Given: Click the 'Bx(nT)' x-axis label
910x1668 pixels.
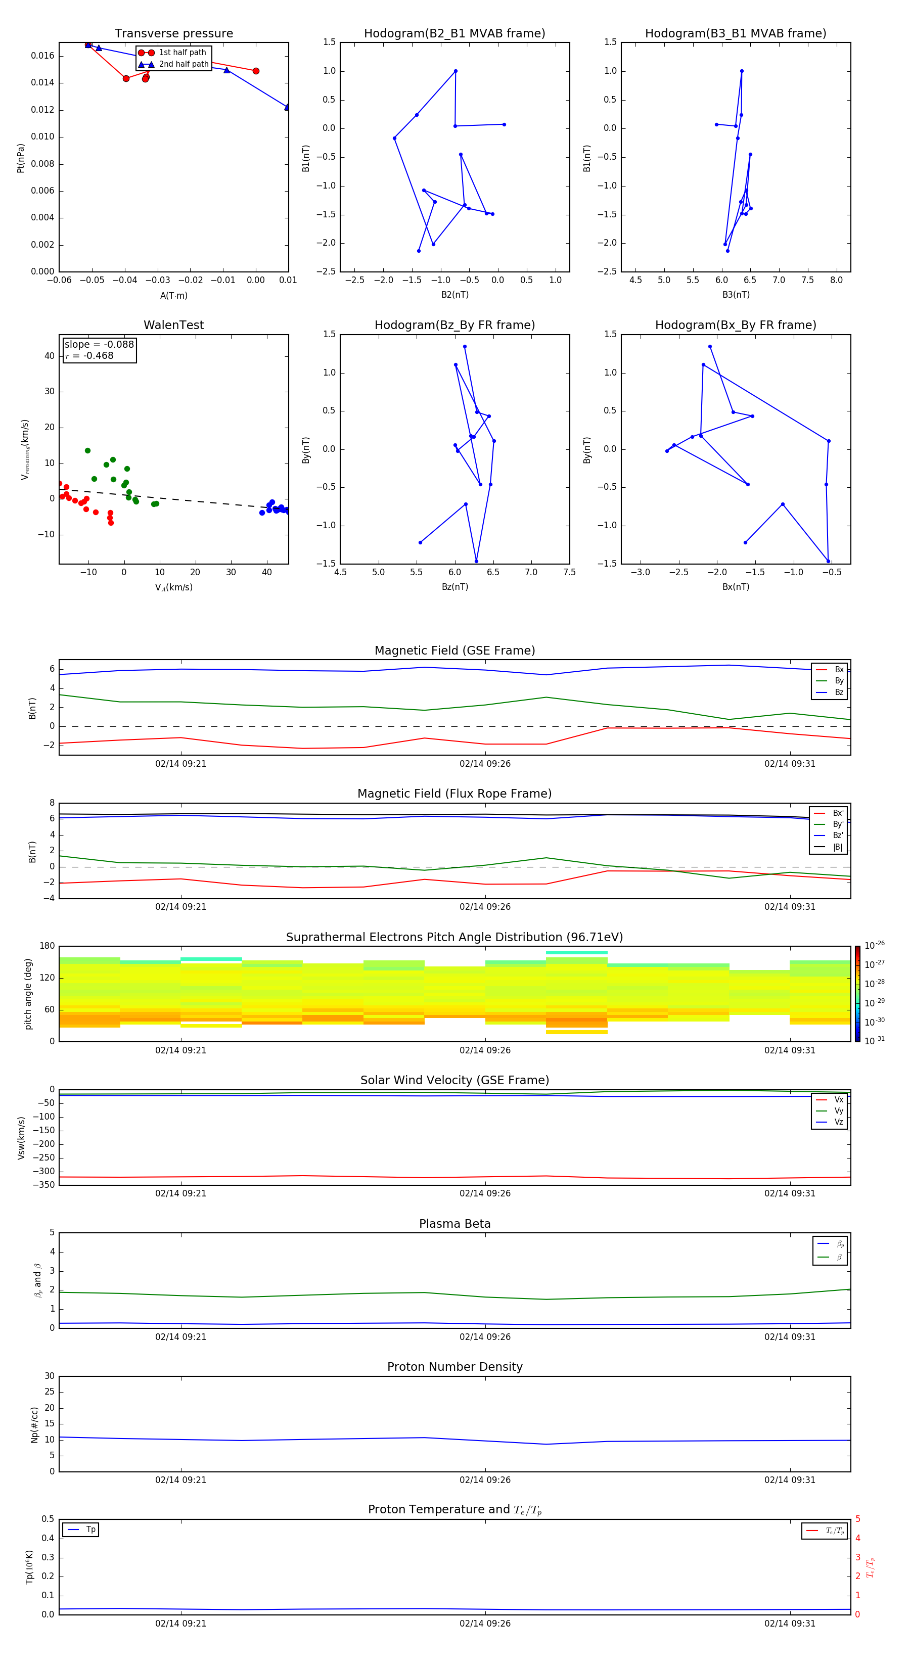Looking at the screenshot, I should (736, 587).
